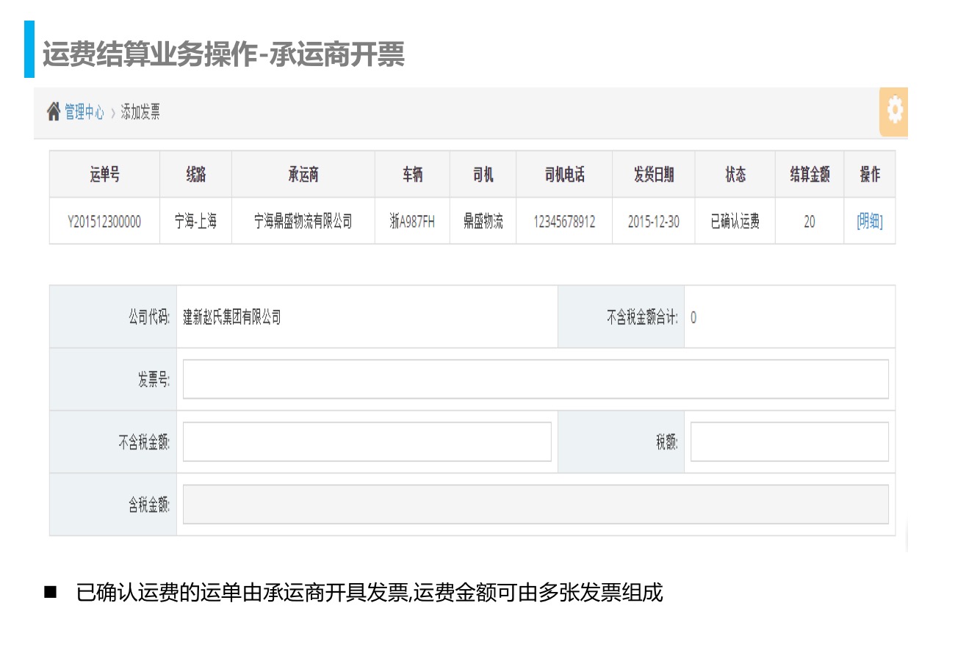
Task: Click the 线路 column header
Action: [195, 175]
